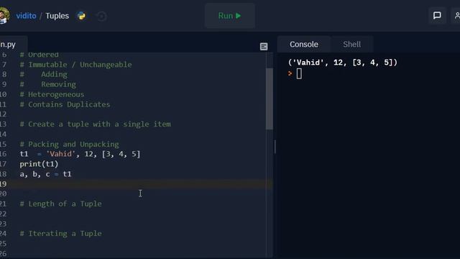Viewport: 460px width, 259px height.
Task: Click line t1 = 'Vahid', 12, [3, 4, 5]
Action: (x=80, y=154)
